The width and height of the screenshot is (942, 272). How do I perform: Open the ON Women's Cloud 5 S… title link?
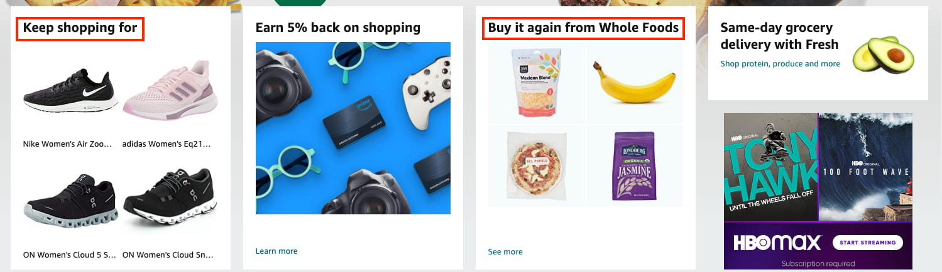[x=70, y=255]
